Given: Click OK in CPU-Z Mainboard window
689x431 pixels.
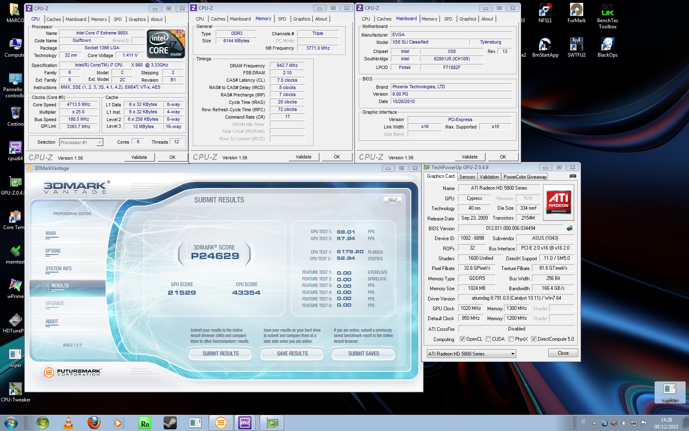Looking at the screenshot, I should 503,157.
